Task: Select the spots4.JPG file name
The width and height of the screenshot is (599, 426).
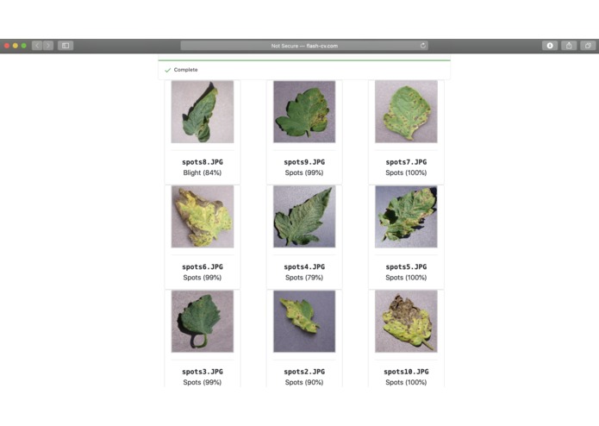Action: 304,266
